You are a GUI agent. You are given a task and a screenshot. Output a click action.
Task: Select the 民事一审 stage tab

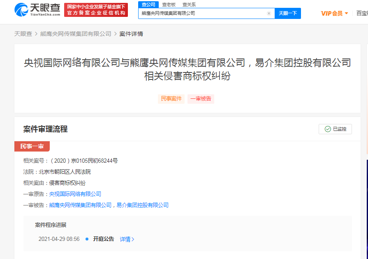(32, 147)
